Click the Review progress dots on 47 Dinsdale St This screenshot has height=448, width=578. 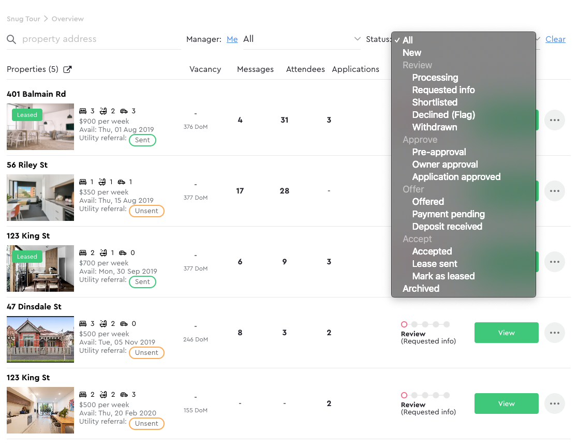tap(426, 324)
